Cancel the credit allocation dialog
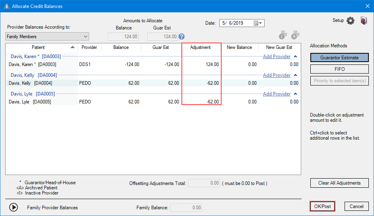Image resolution: width=374 pixels, height=216 pixels. pos(356,206)
